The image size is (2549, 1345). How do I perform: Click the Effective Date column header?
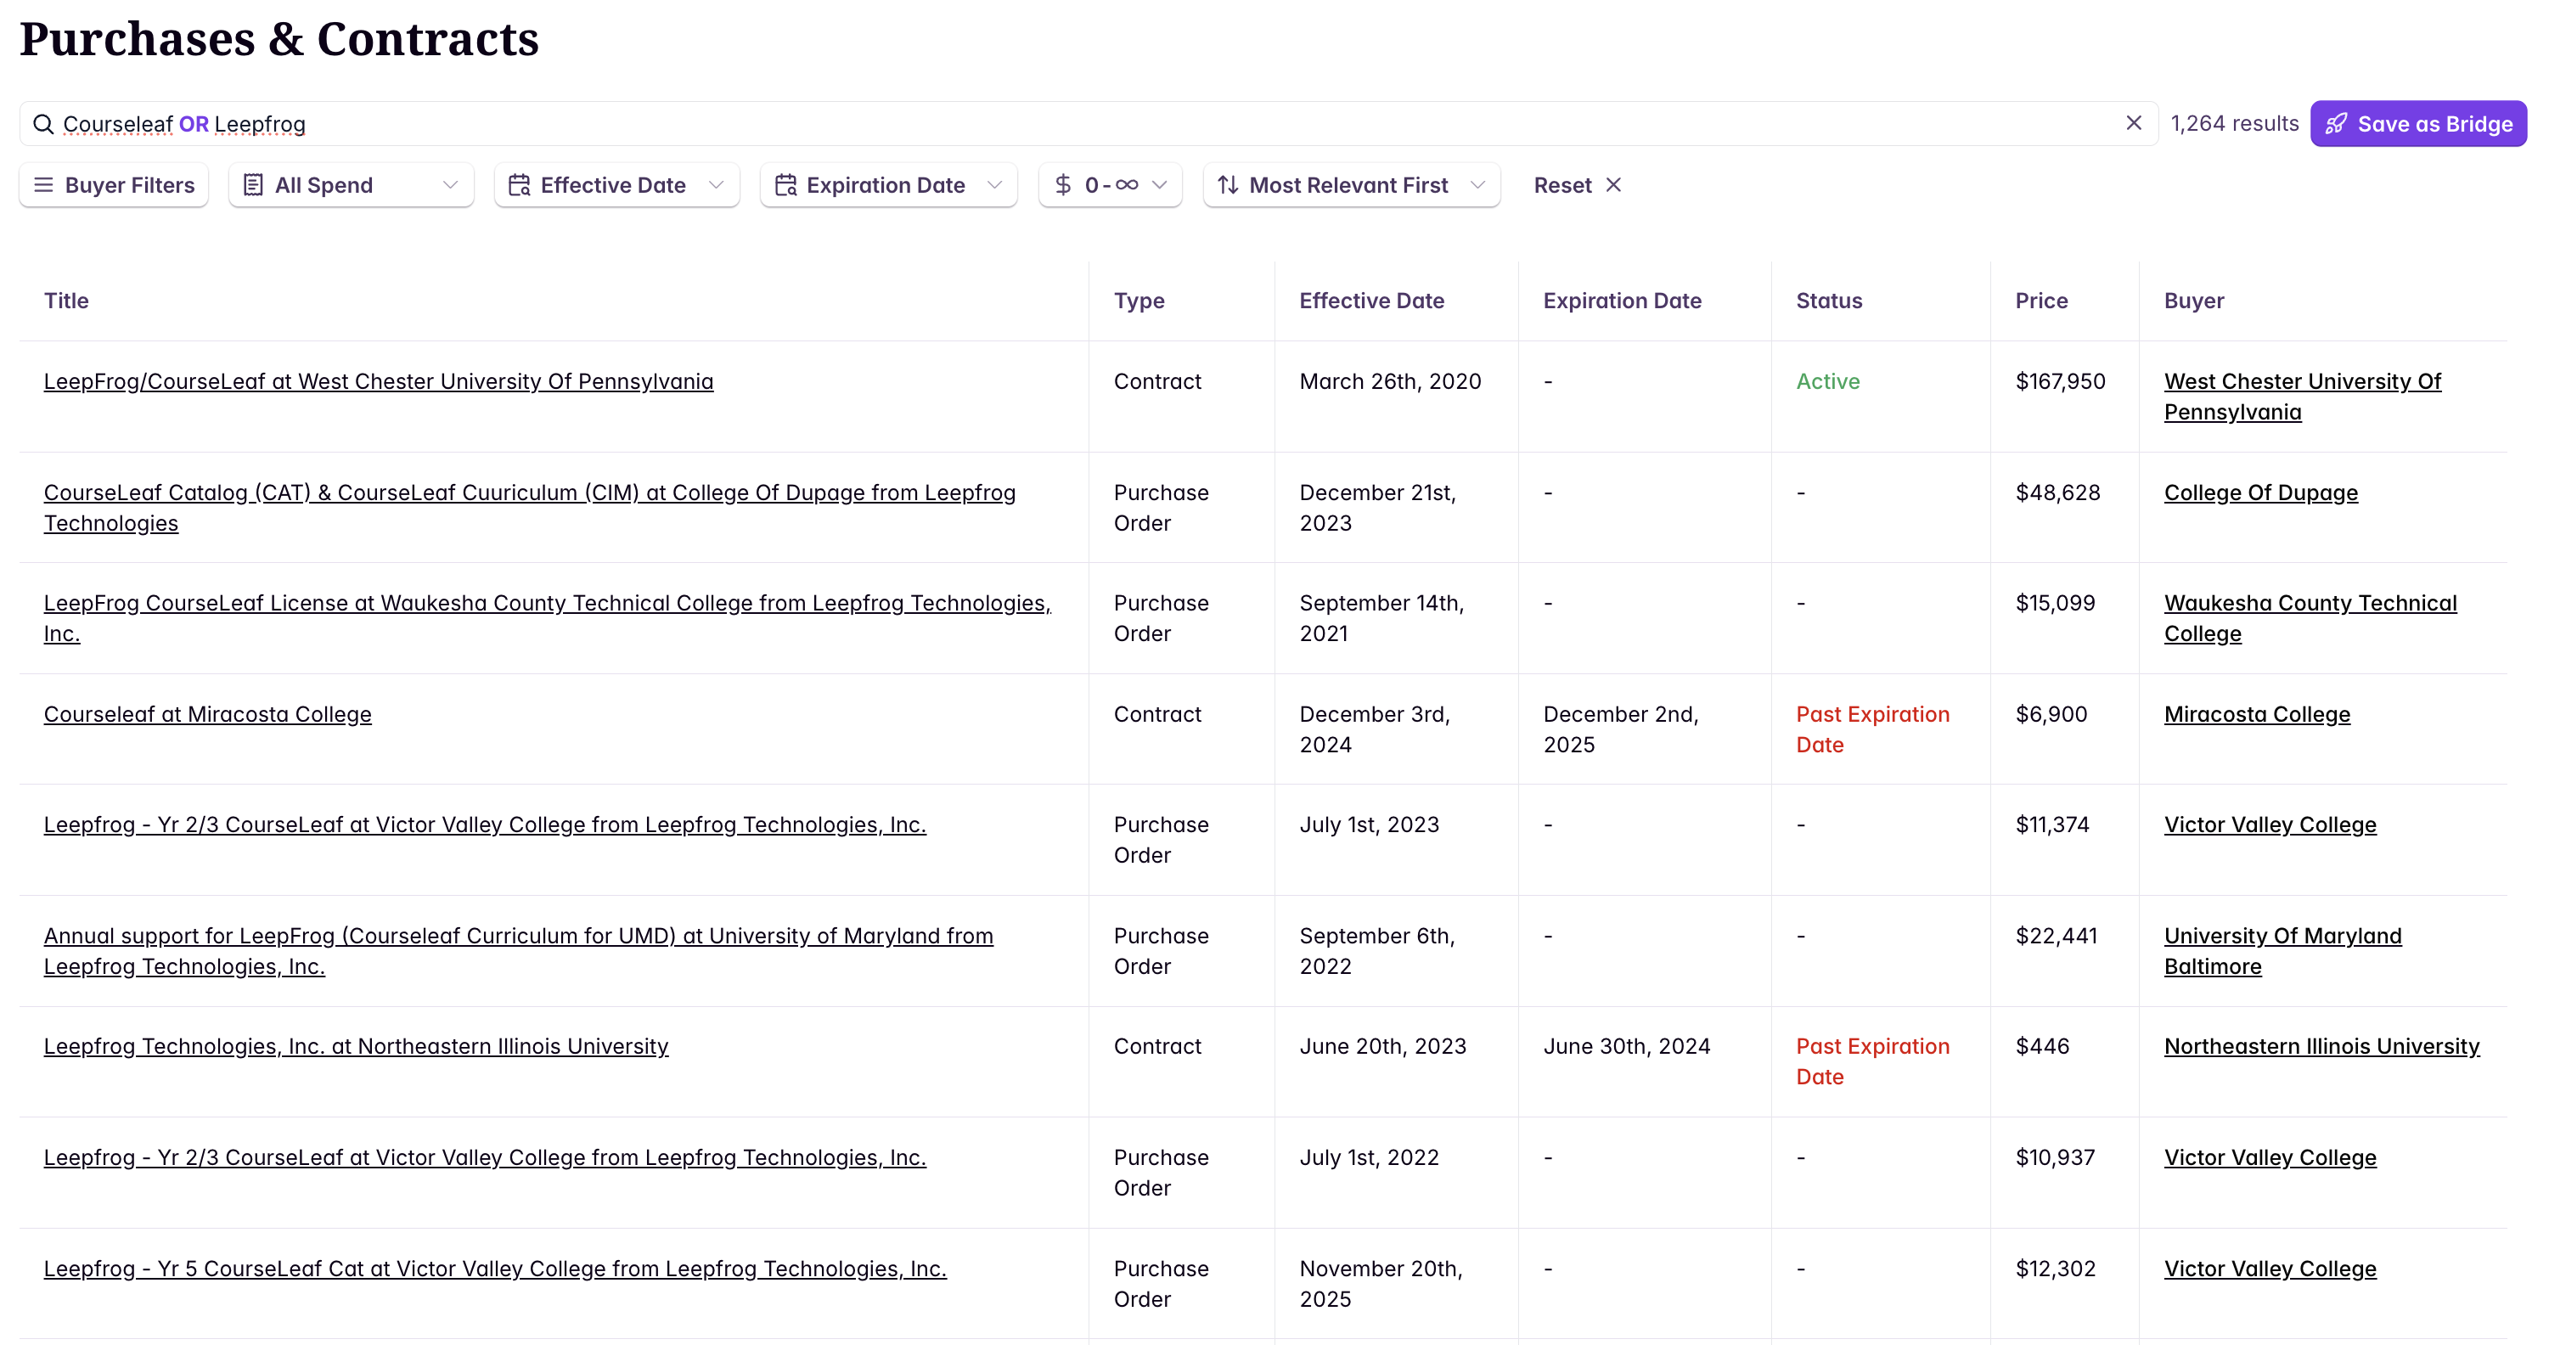(x=1370, y=301)
